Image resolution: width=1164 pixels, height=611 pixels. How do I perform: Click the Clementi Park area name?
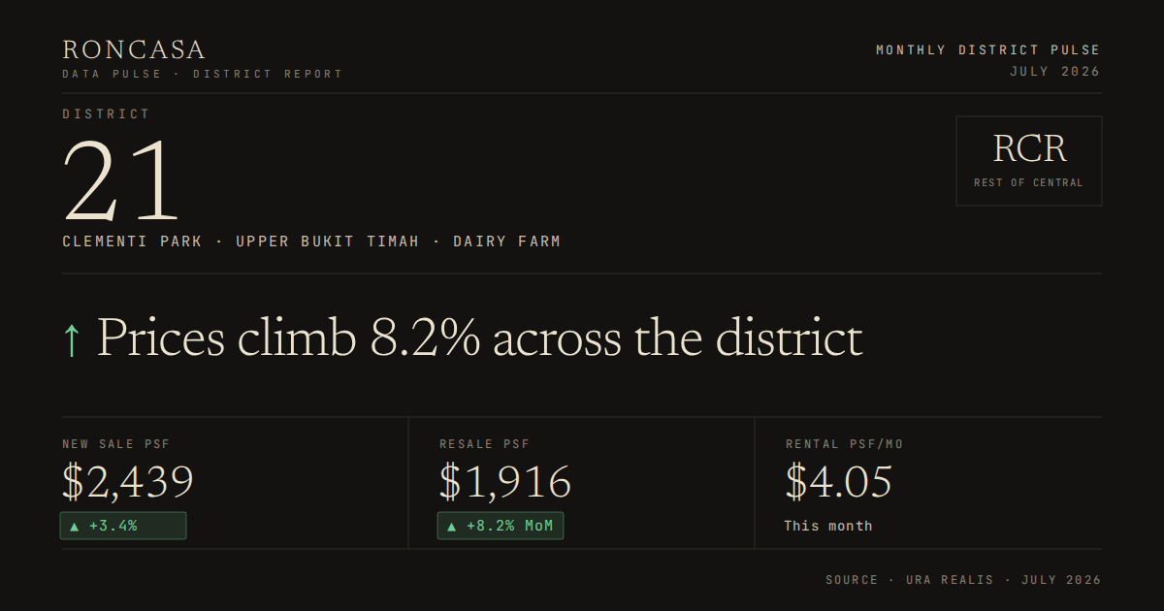[133, 241]
